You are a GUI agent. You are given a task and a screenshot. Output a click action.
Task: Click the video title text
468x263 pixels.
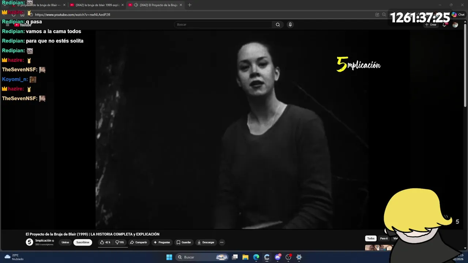coord(93,234)
